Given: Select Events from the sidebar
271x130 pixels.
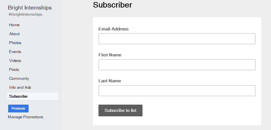Looking at the screenshot, I should point(15,52).
